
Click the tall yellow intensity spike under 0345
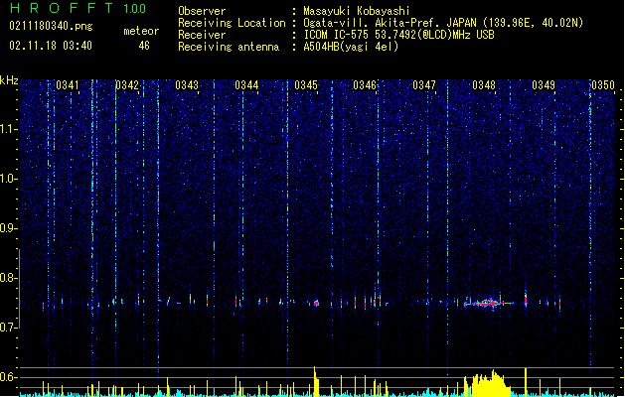tap(316, 381)
